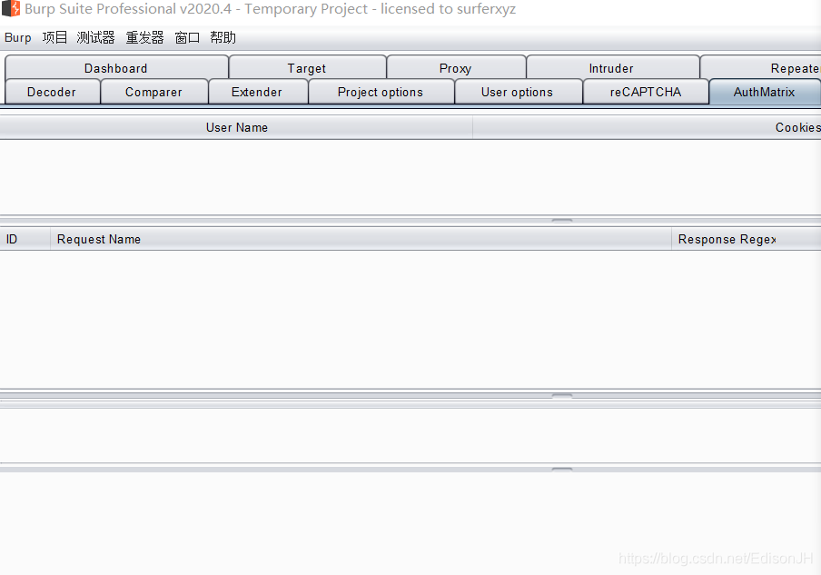
Task: Open the 测试器 menu
Action: click(94, 37)
